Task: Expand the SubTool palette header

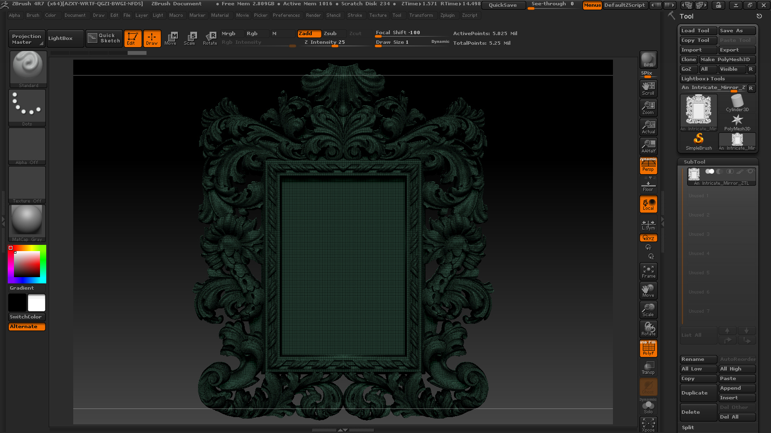Action: (694, 162)
